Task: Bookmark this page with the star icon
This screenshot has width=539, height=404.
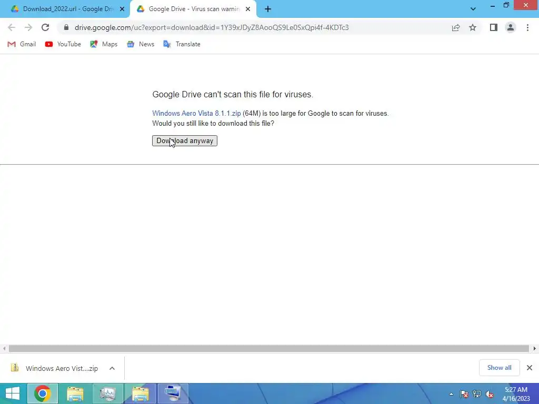Action: tap(473, 27)
